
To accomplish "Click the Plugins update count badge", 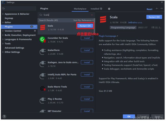I will (32, 27).
